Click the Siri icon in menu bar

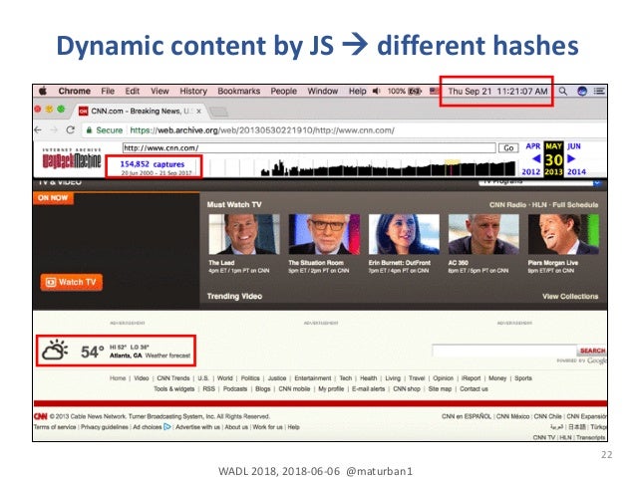point(582,92)
